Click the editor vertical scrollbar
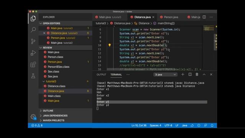Screen dimensions: 245x138 point(215,42)
